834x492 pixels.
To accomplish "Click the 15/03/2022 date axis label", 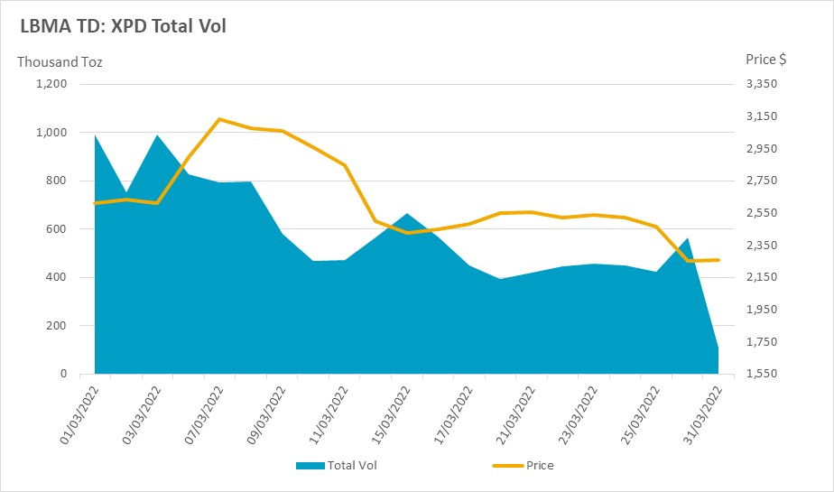I will pyautogui.click(x=391, y=415).
